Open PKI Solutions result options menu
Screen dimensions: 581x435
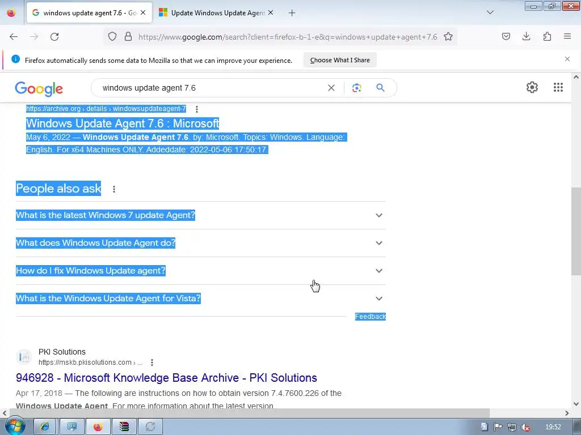(x=152, y=362)
